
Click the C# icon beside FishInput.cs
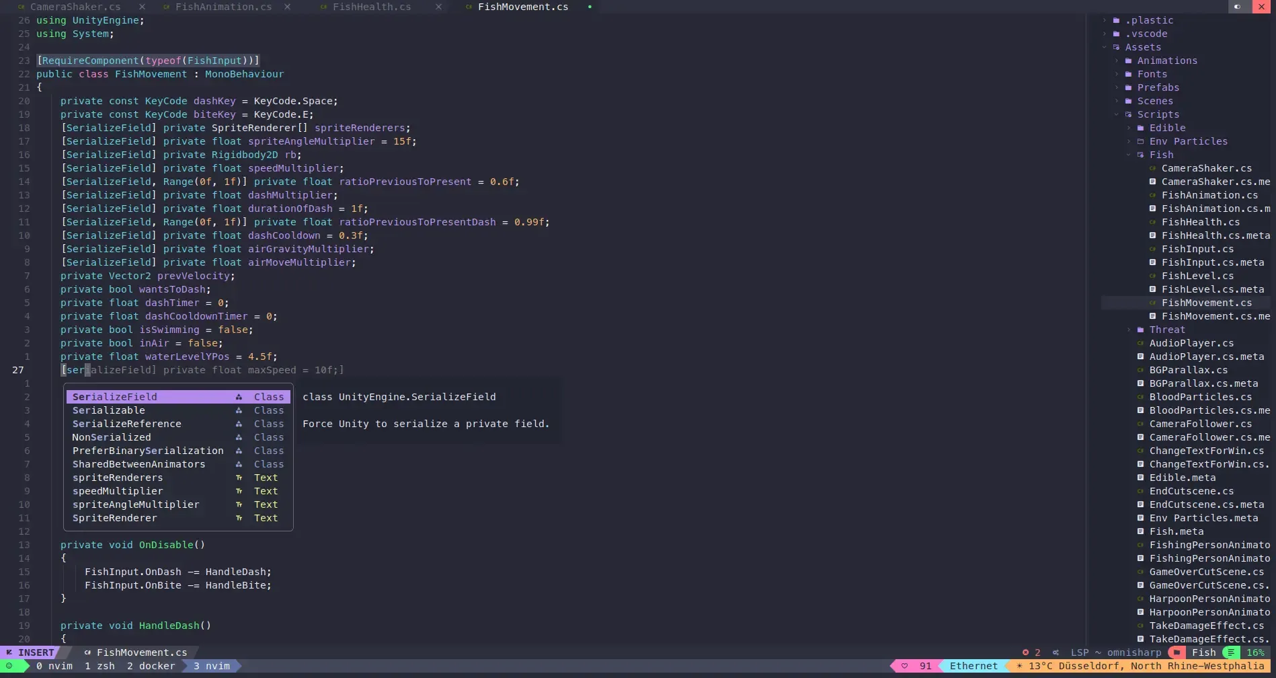[x=1152, y=249]
